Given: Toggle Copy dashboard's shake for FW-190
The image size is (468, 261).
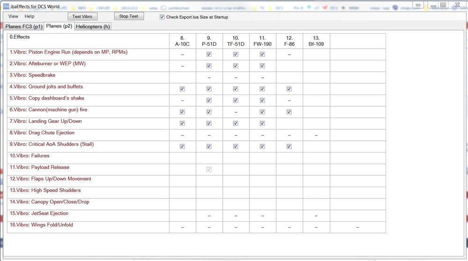Looking at the screenshot, I should coord(262,100).
